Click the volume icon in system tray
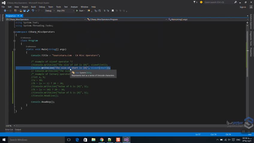The width and height of the screenshot is (254, 143). coord(229,140)
